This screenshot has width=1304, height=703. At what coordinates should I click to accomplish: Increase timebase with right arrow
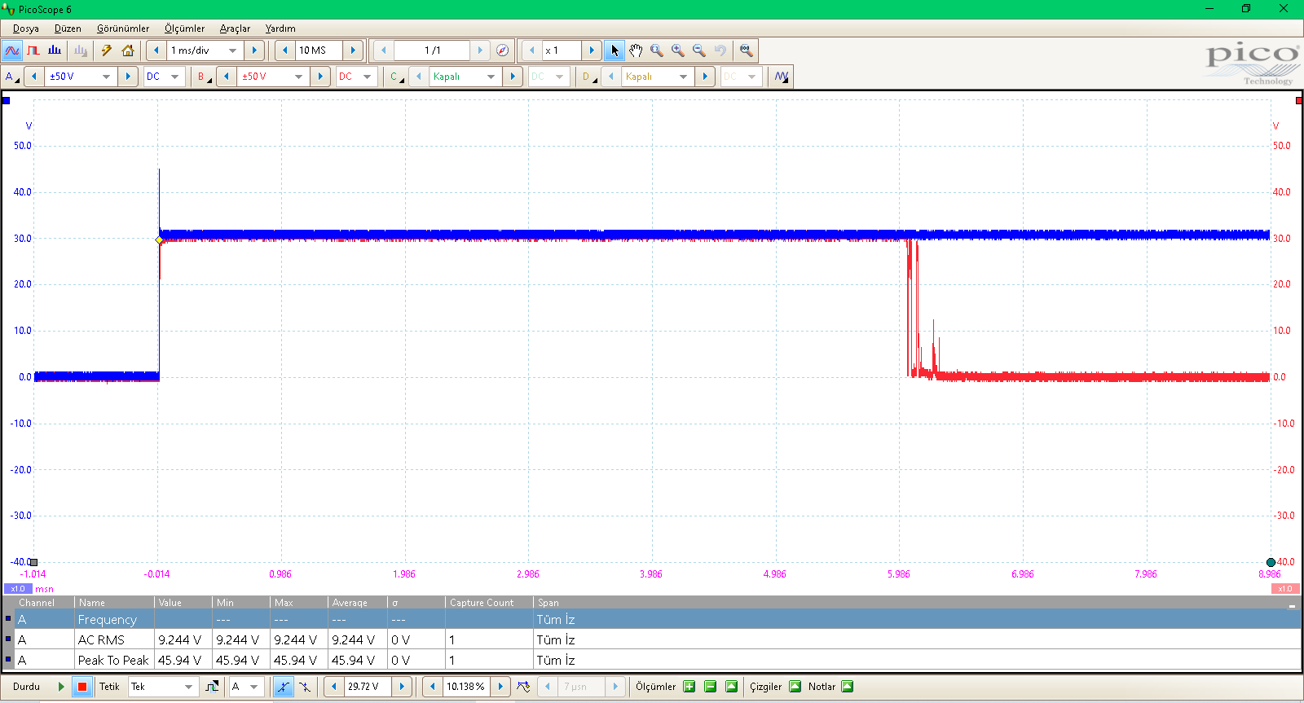(254, 51)
